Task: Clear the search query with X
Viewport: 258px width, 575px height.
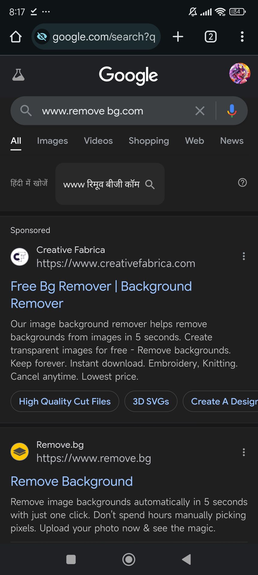Action: (x=200, y=111)
